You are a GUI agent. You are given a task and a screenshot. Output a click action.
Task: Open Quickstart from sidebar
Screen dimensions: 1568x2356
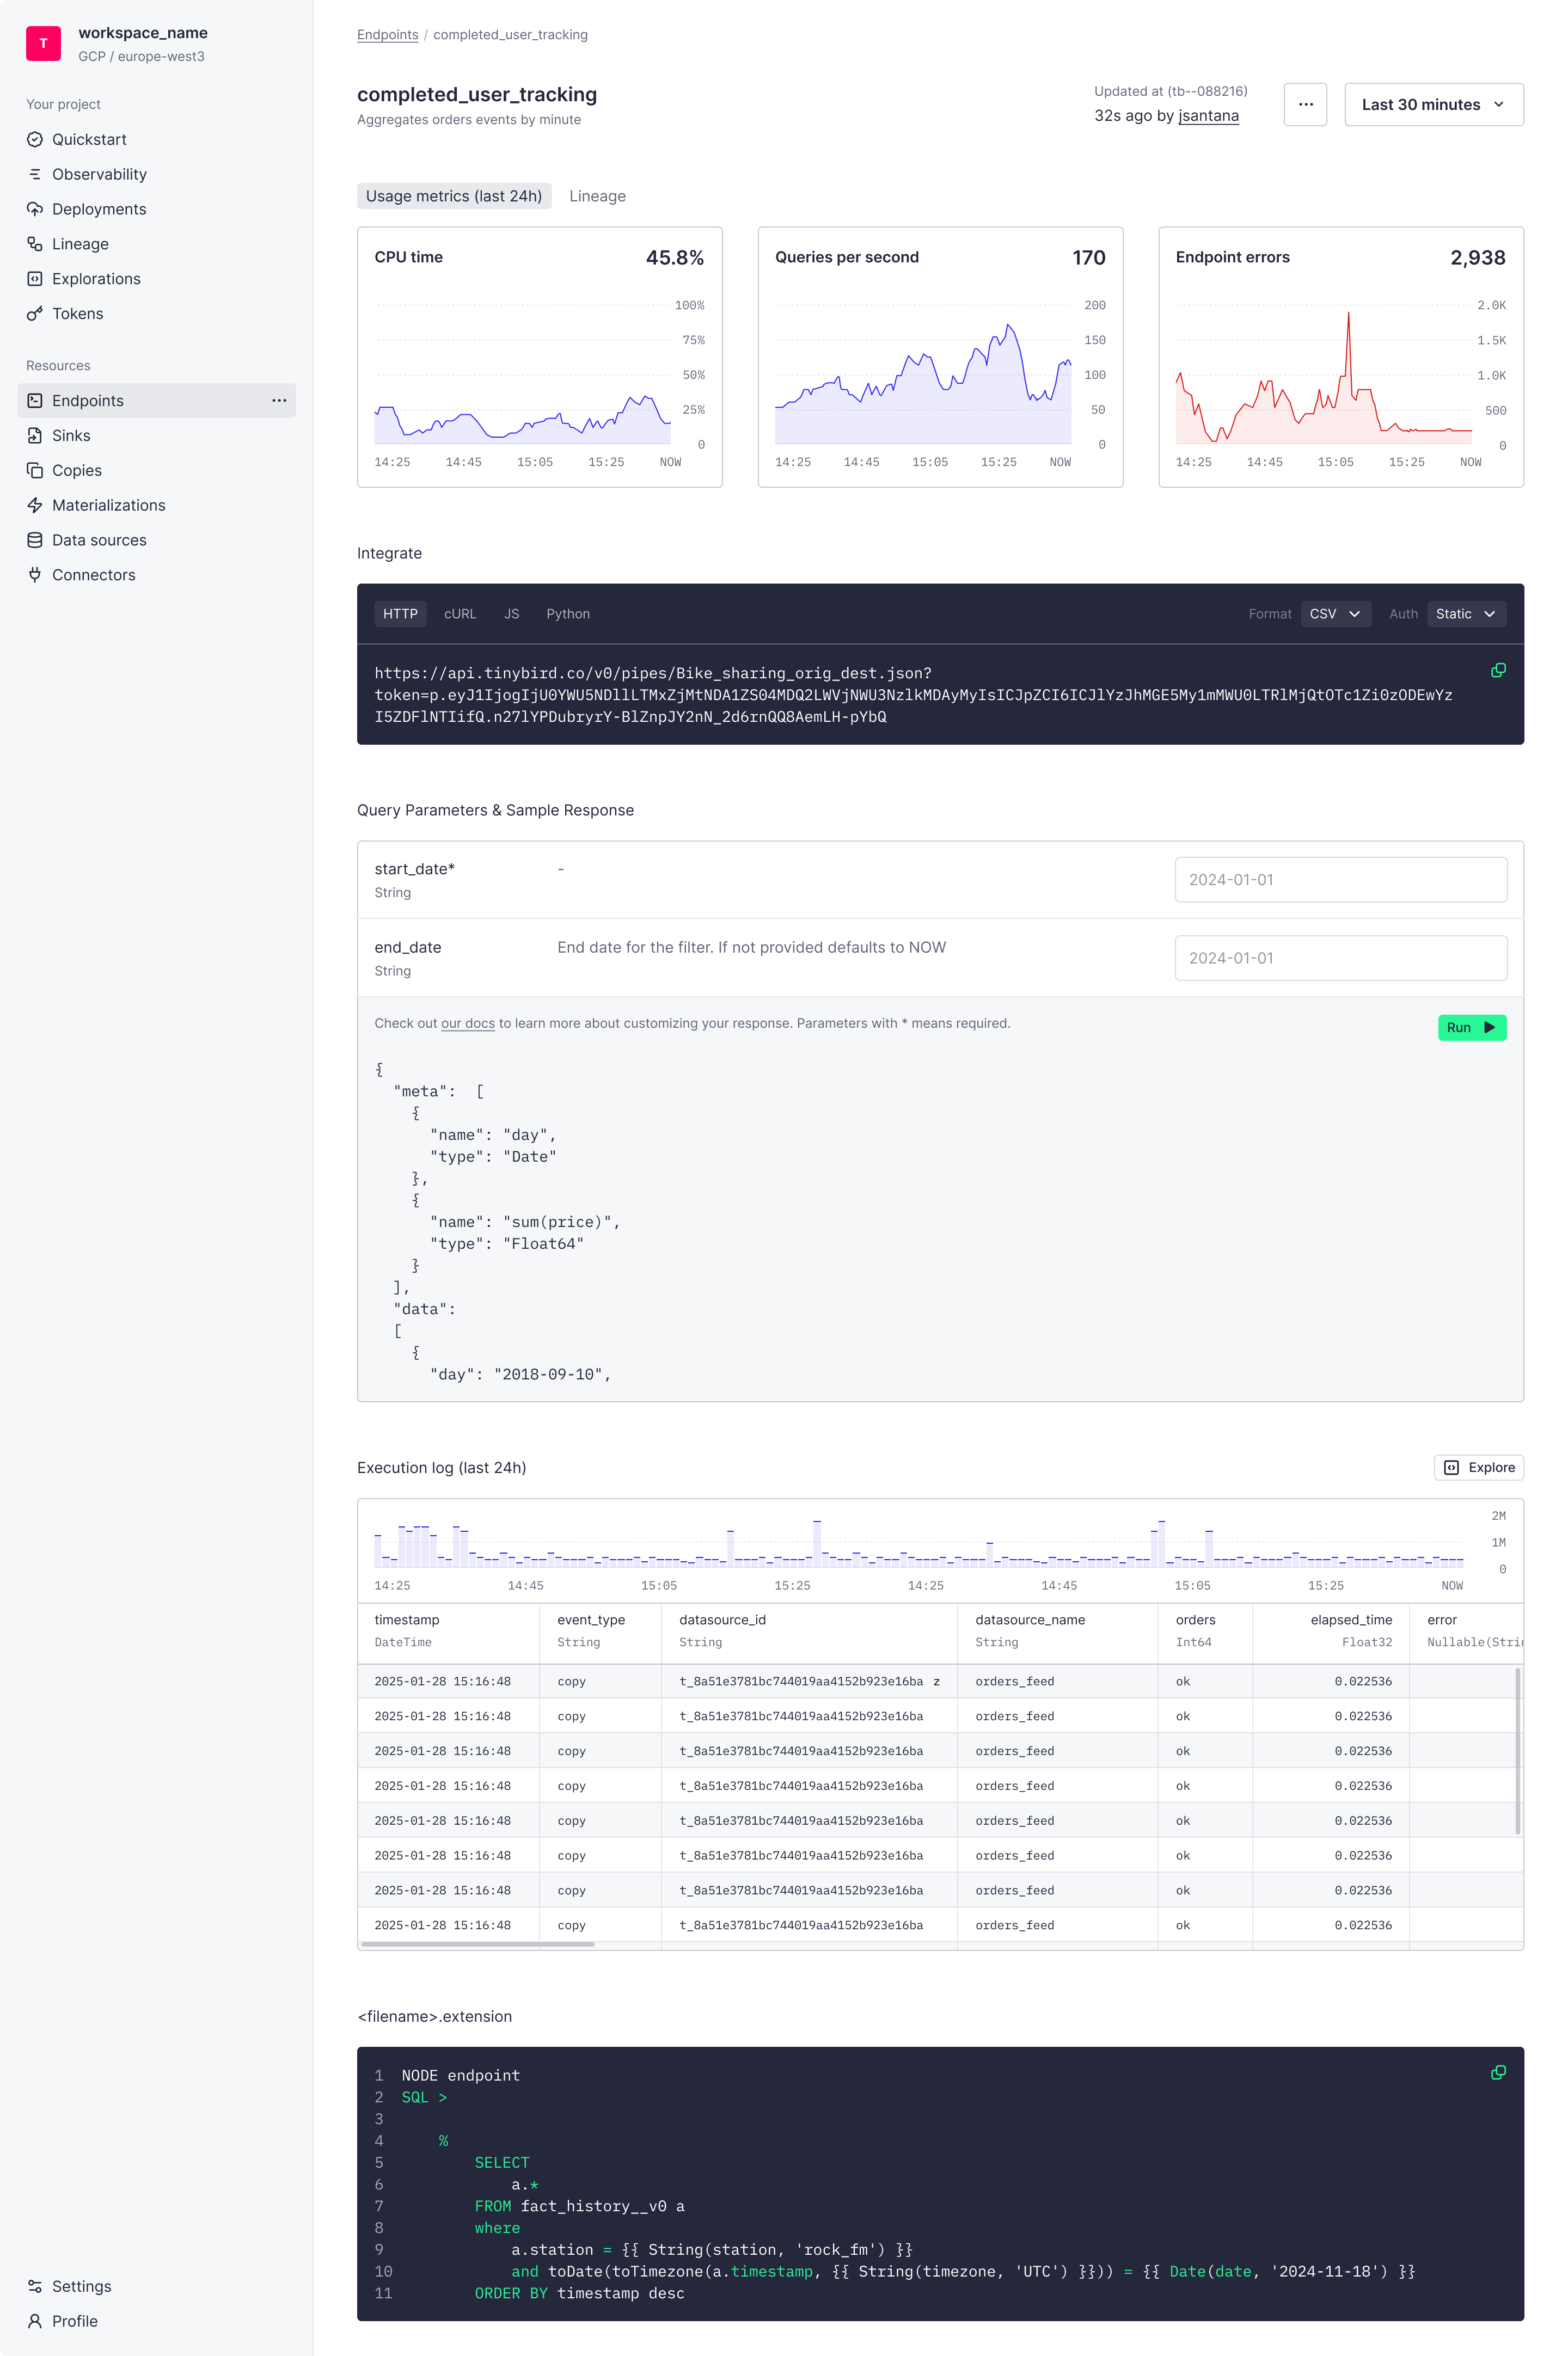tap(89, 139)
